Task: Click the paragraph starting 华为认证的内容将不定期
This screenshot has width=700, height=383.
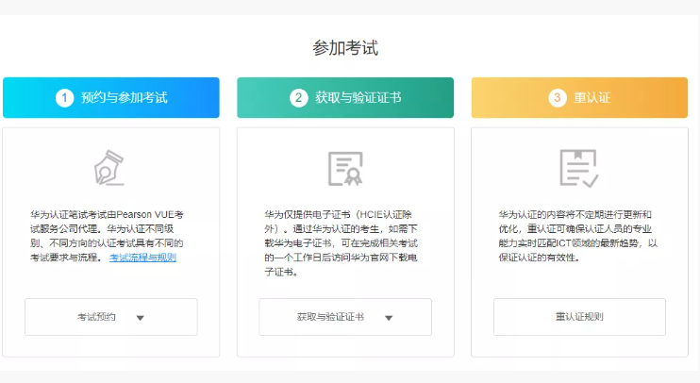Action: coord(577,236)
